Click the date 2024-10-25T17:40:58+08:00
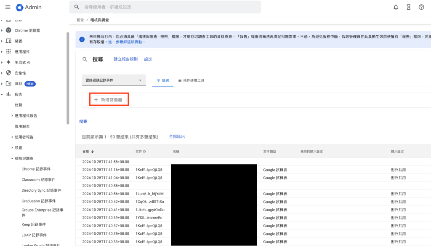Viewport: 431px width, 246px height. tap(106, 186)
